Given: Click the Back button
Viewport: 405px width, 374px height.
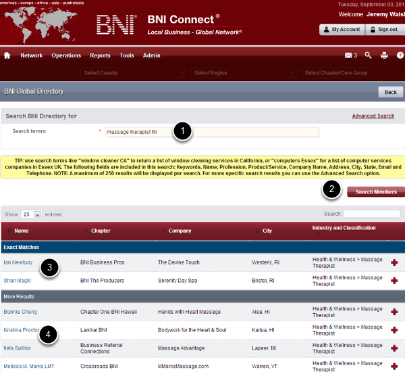Looking at the screenshot, I should point(390,92).
